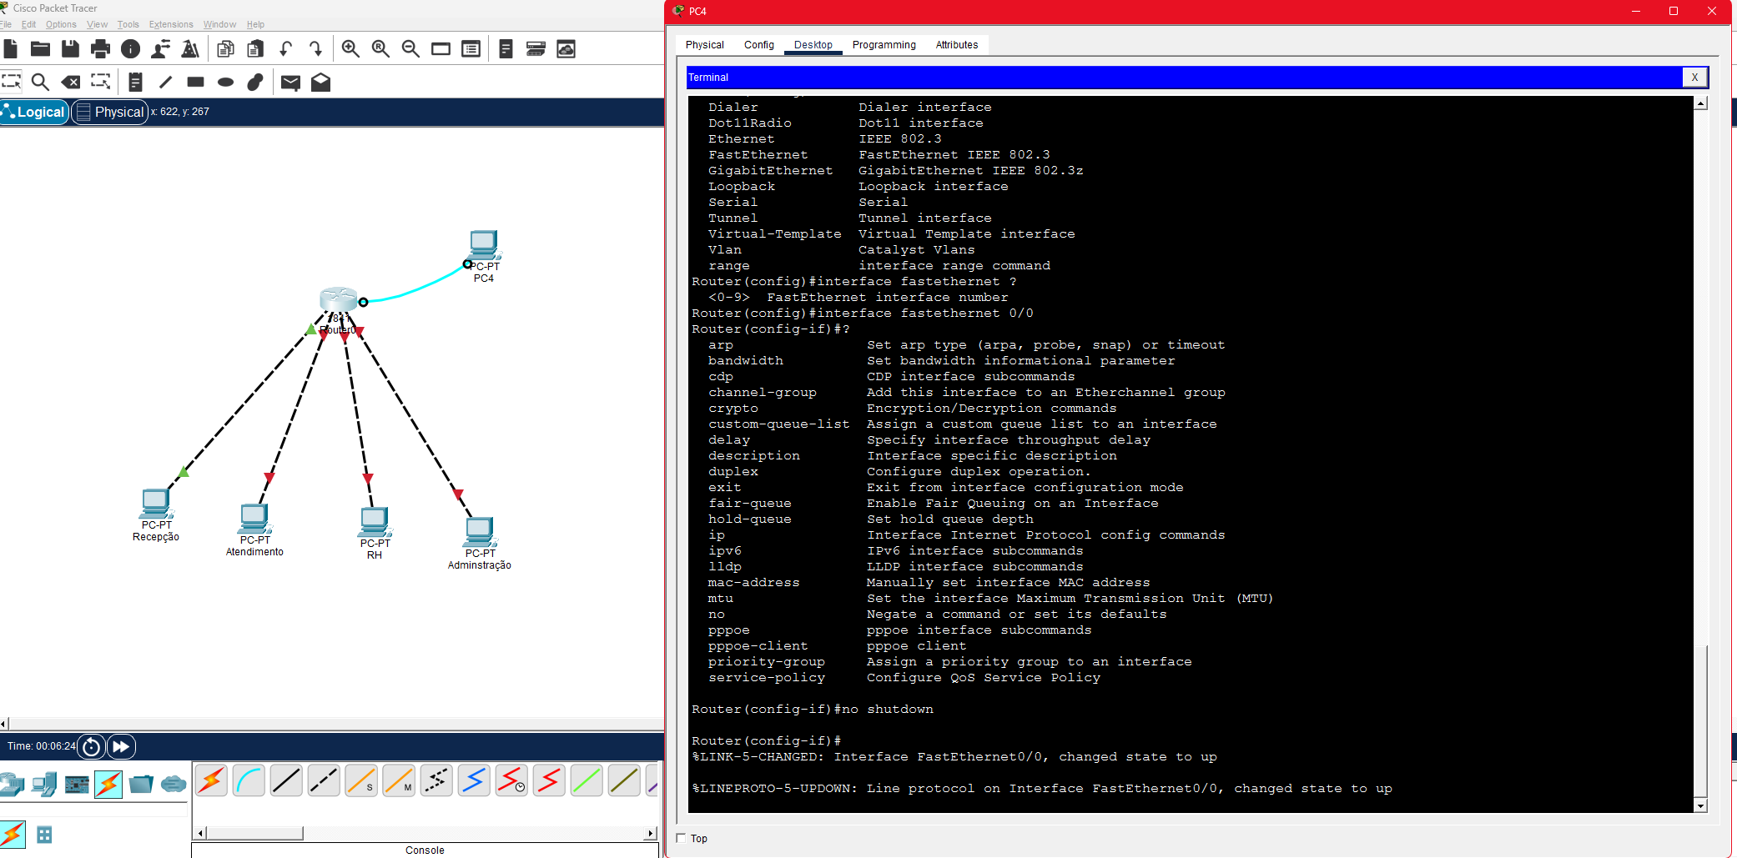Open the User Profile icon
The image size is (1737, 858).
160,49
